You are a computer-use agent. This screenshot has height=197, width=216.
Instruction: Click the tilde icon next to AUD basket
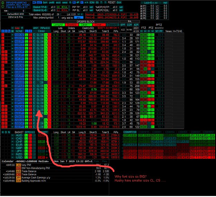(x=12, y=135)
